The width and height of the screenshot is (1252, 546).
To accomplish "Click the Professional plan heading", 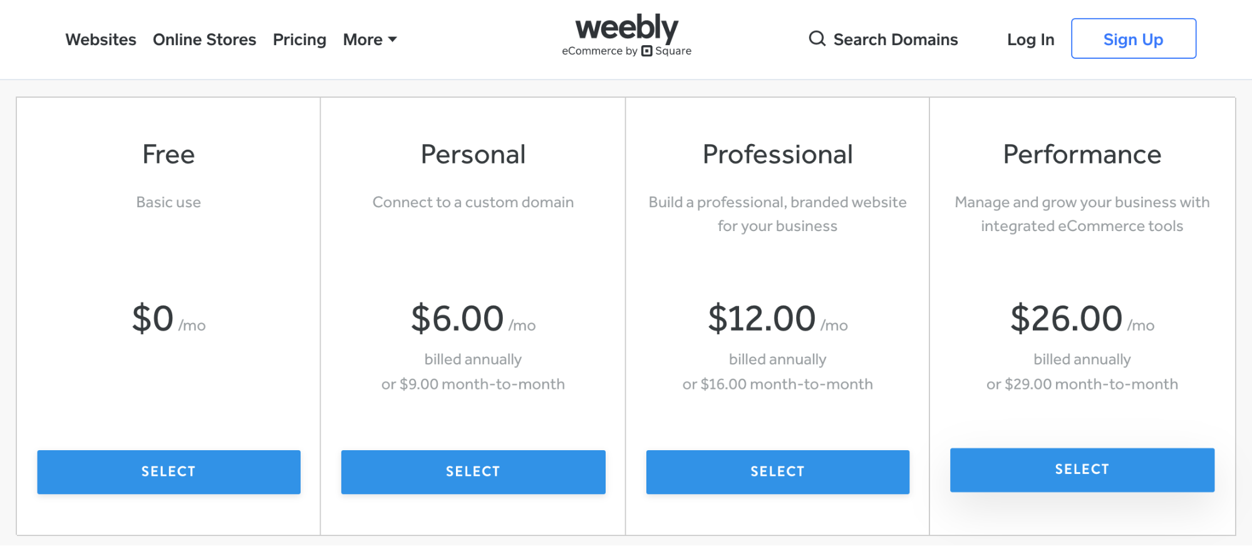I will click(x=777, y=155).
